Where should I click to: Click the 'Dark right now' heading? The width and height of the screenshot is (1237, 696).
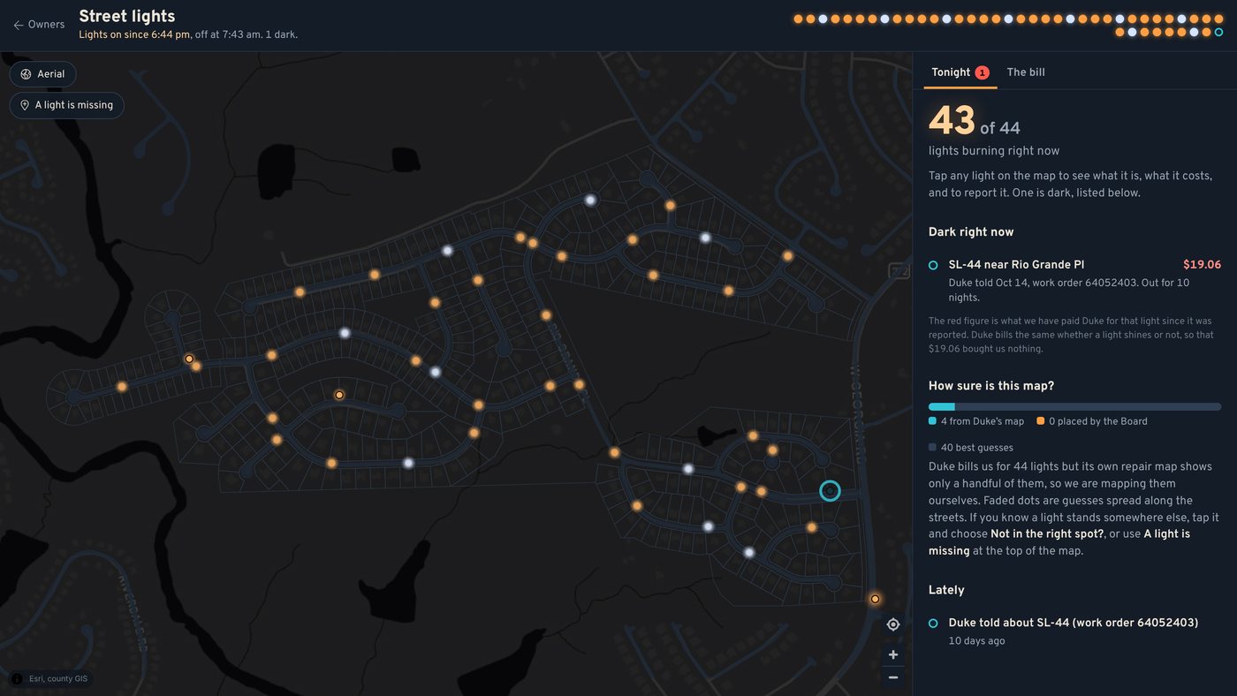pyautogui.click(x=971, y=232)
